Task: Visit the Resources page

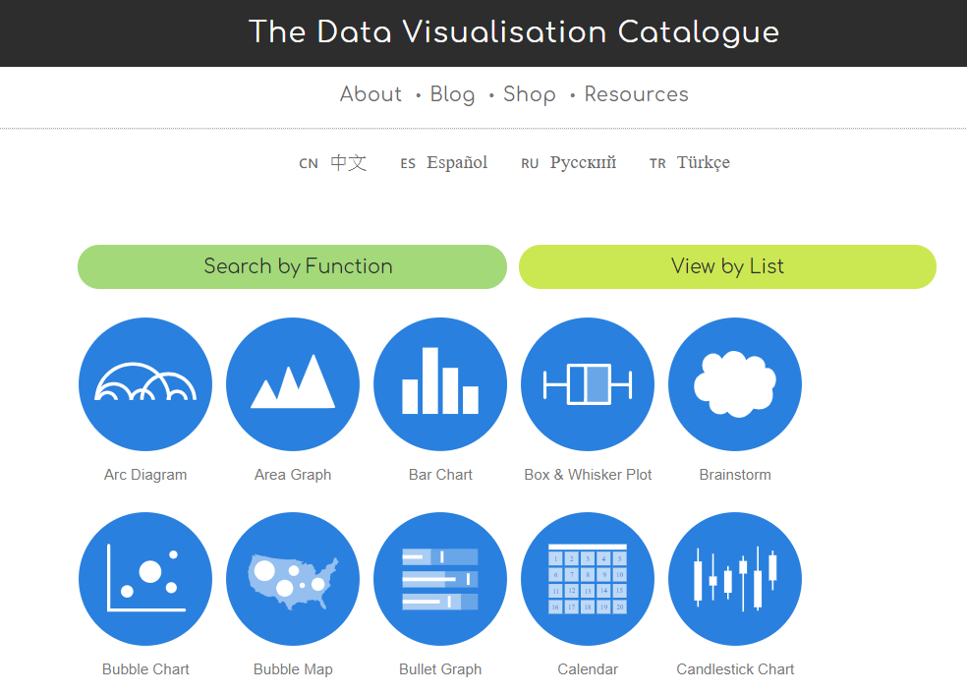Action: 637,94
